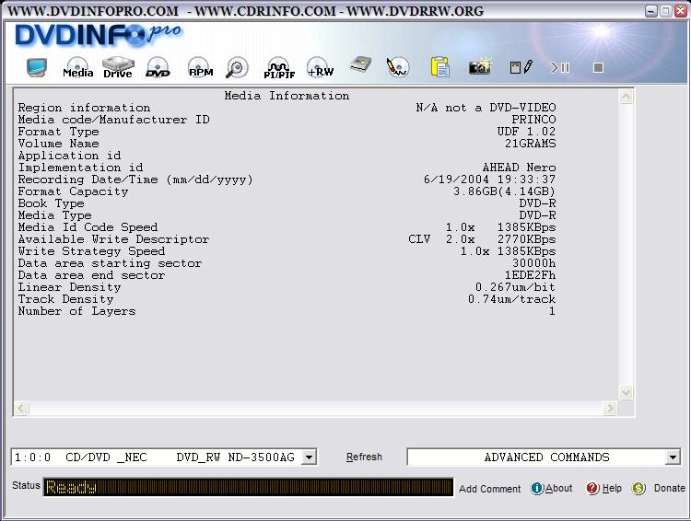Open the About dialog
This screenshot has height=521, width=691.
pyautogui.click(x=559, y=488)
